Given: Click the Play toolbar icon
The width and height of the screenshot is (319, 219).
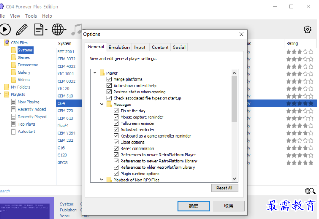Looking at the screenshot, I should [x=5, y=30].
